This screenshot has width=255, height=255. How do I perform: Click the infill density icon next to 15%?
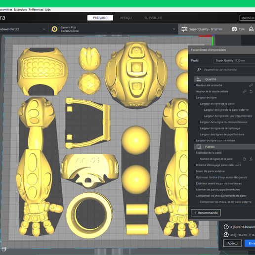pyautogui.click(x=234, y=29)
